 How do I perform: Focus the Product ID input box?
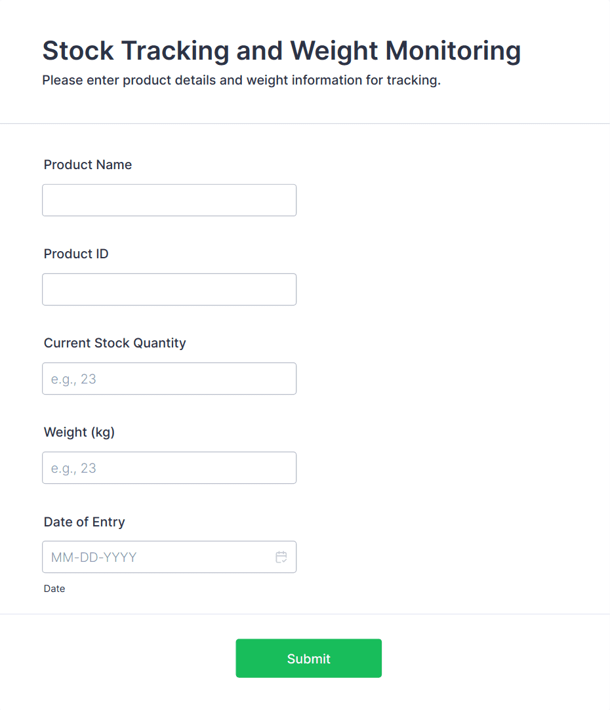tap(169, 289)
